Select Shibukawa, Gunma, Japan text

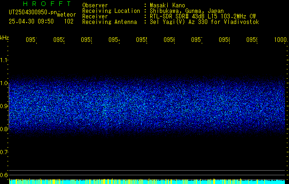click(187, 11)
